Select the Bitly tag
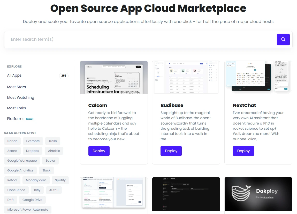297x214 pixels. (x=37, y=190)
